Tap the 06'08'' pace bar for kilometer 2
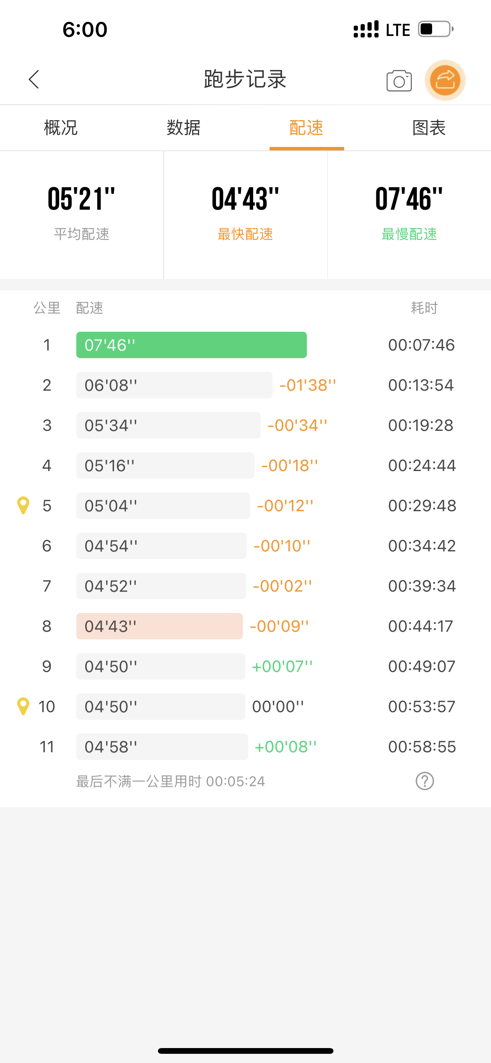 click(174, 385)
